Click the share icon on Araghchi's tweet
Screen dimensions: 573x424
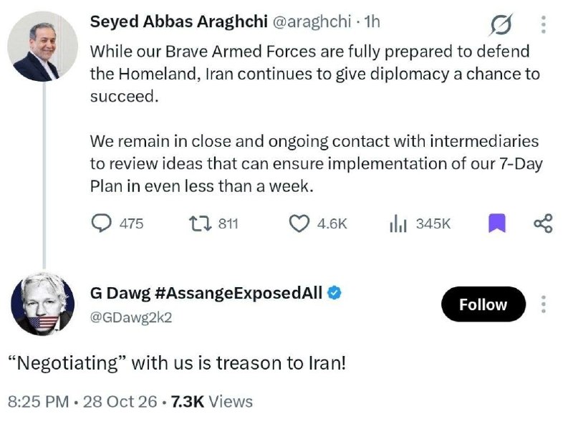pos(544,223)
